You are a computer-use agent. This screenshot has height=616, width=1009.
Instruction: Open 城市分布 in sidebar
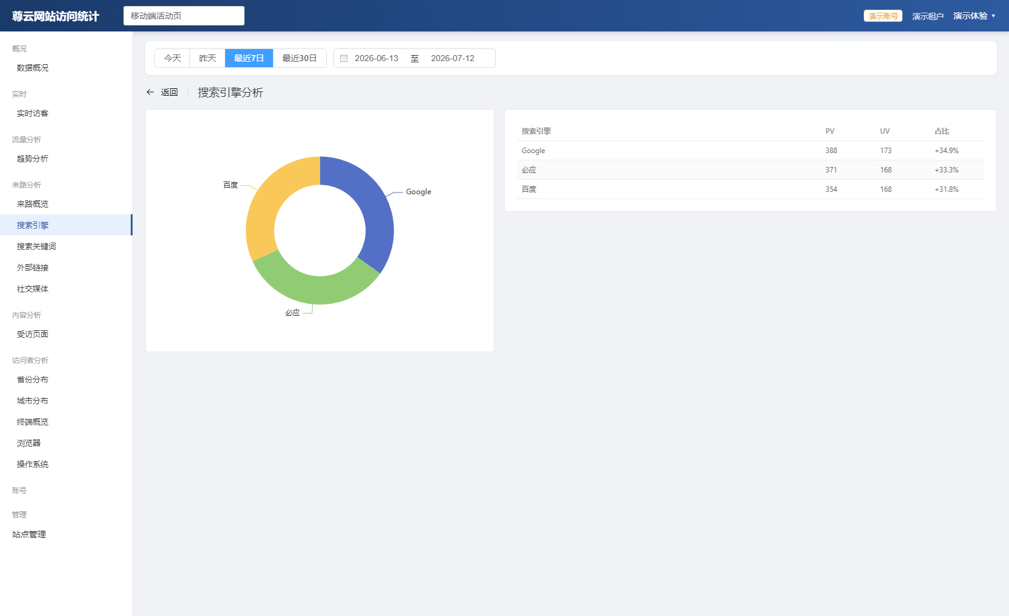click(x=66, y=401)
